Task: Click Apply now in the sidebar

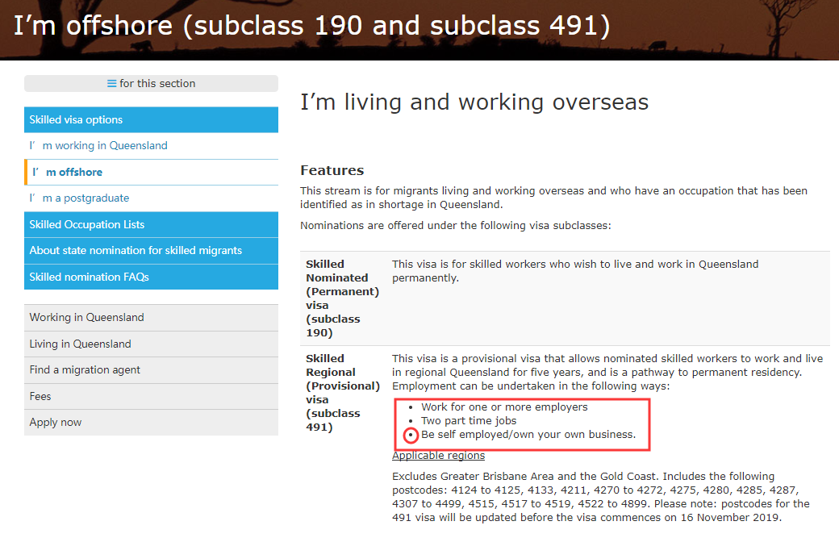Action: pyautogui.click(x=56, y=422)
